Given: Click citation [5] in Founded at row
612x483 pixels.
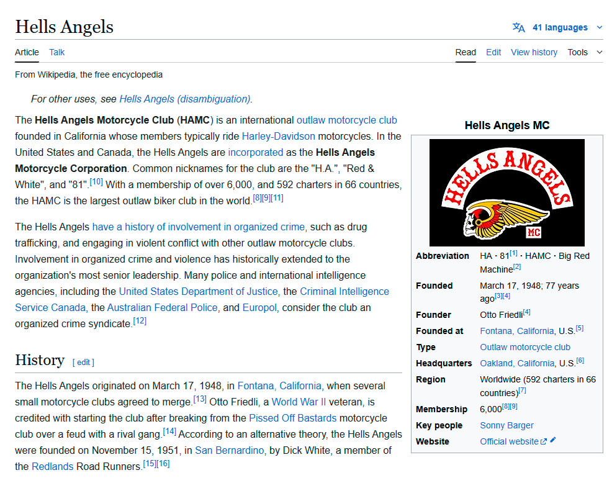Looking at the screenshot, I should 580,328.
